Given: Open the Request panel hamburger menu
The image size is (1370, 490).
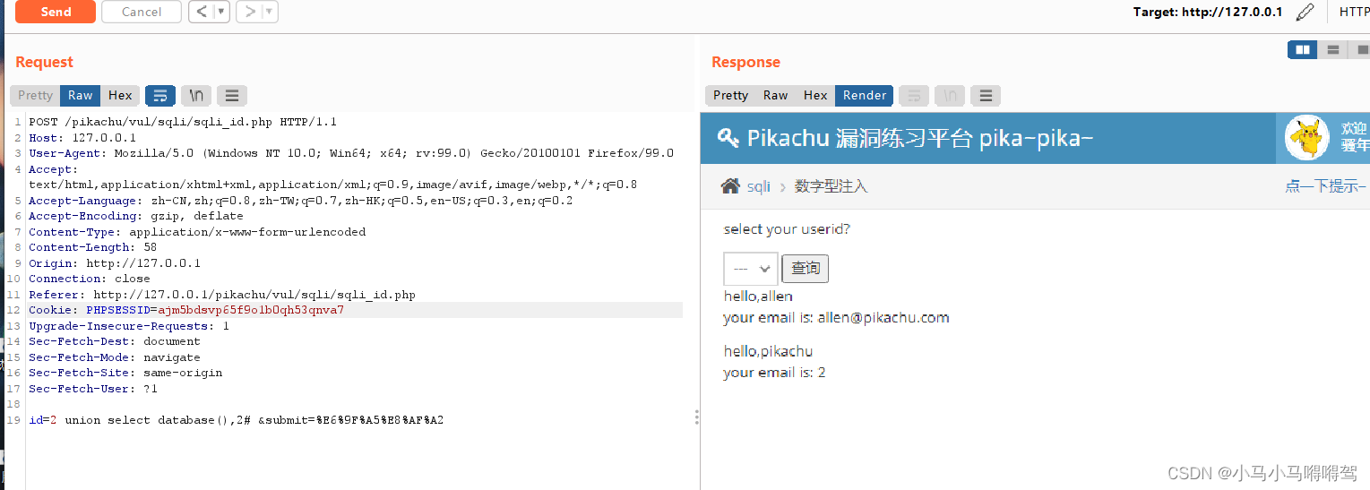Looking at the screenshot, I should [232, 95].
